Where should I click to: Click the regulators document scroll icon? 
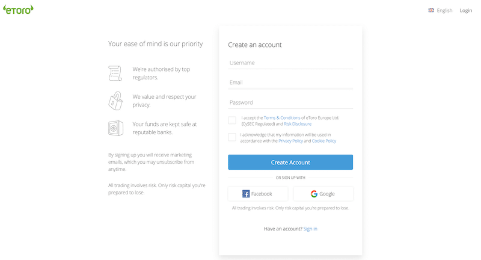click(115, 73)
